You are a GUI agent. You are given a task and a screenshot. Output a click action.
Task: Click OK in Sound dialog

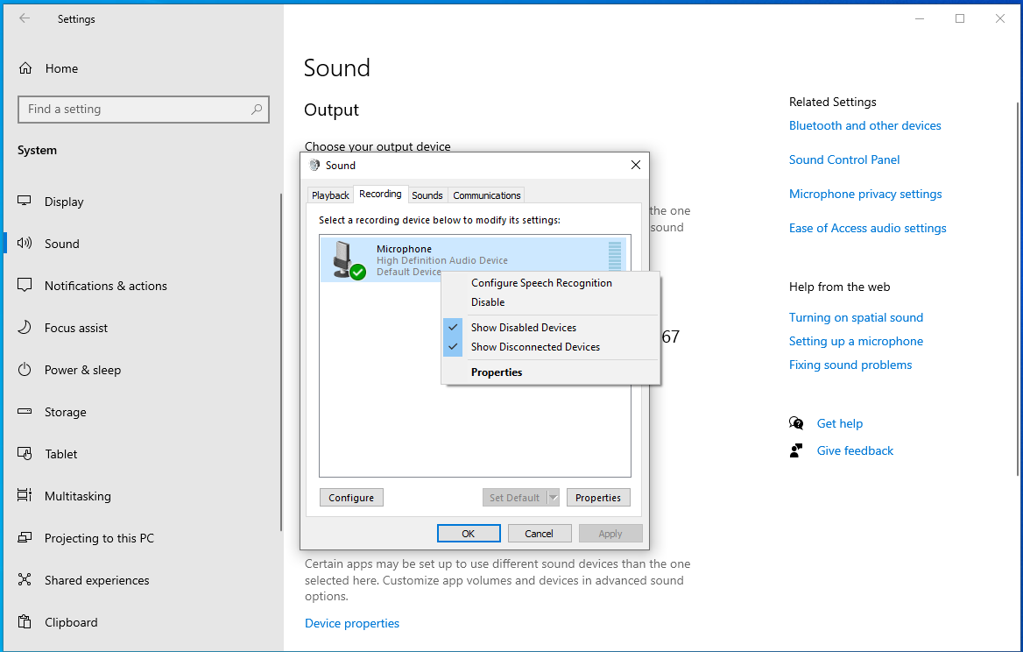point(469,533)
